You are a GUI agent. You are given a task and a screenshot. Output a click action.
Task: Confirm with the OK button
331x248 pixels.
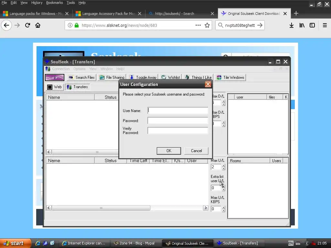click(x=169, y=151)
